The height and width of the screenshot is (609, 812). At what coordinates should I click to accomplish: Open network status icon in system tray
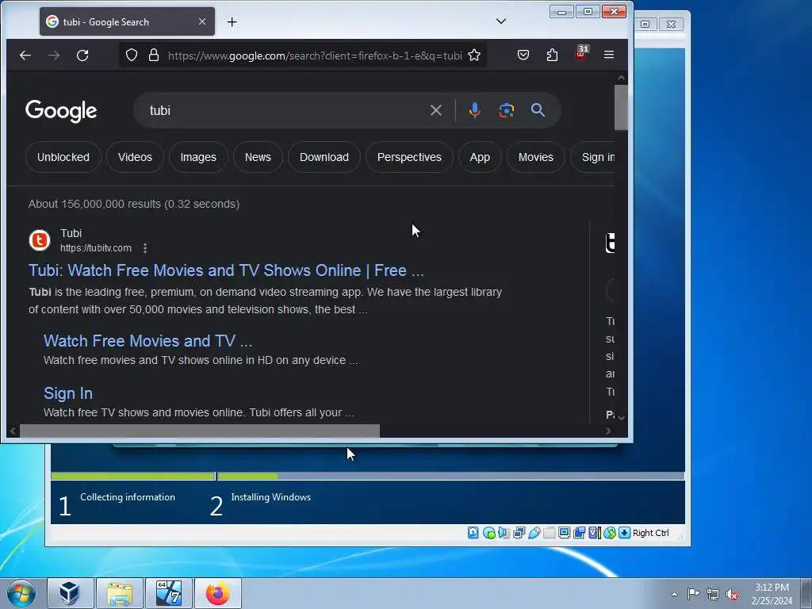713,594
